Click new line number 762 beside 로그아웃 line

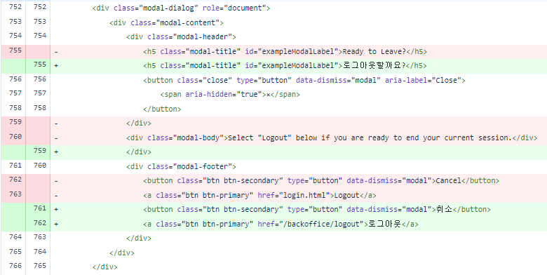click(40, 222)
